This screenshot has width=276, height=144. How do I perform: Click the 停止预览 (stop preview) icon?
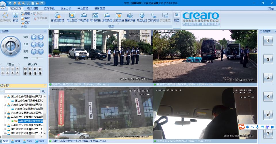click(72, 16)
